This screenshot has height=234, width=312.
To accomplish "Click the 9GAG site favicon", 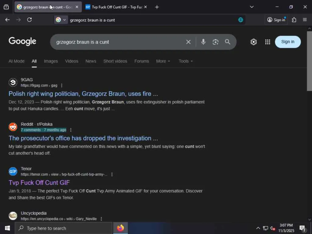I will pos(13,82).
